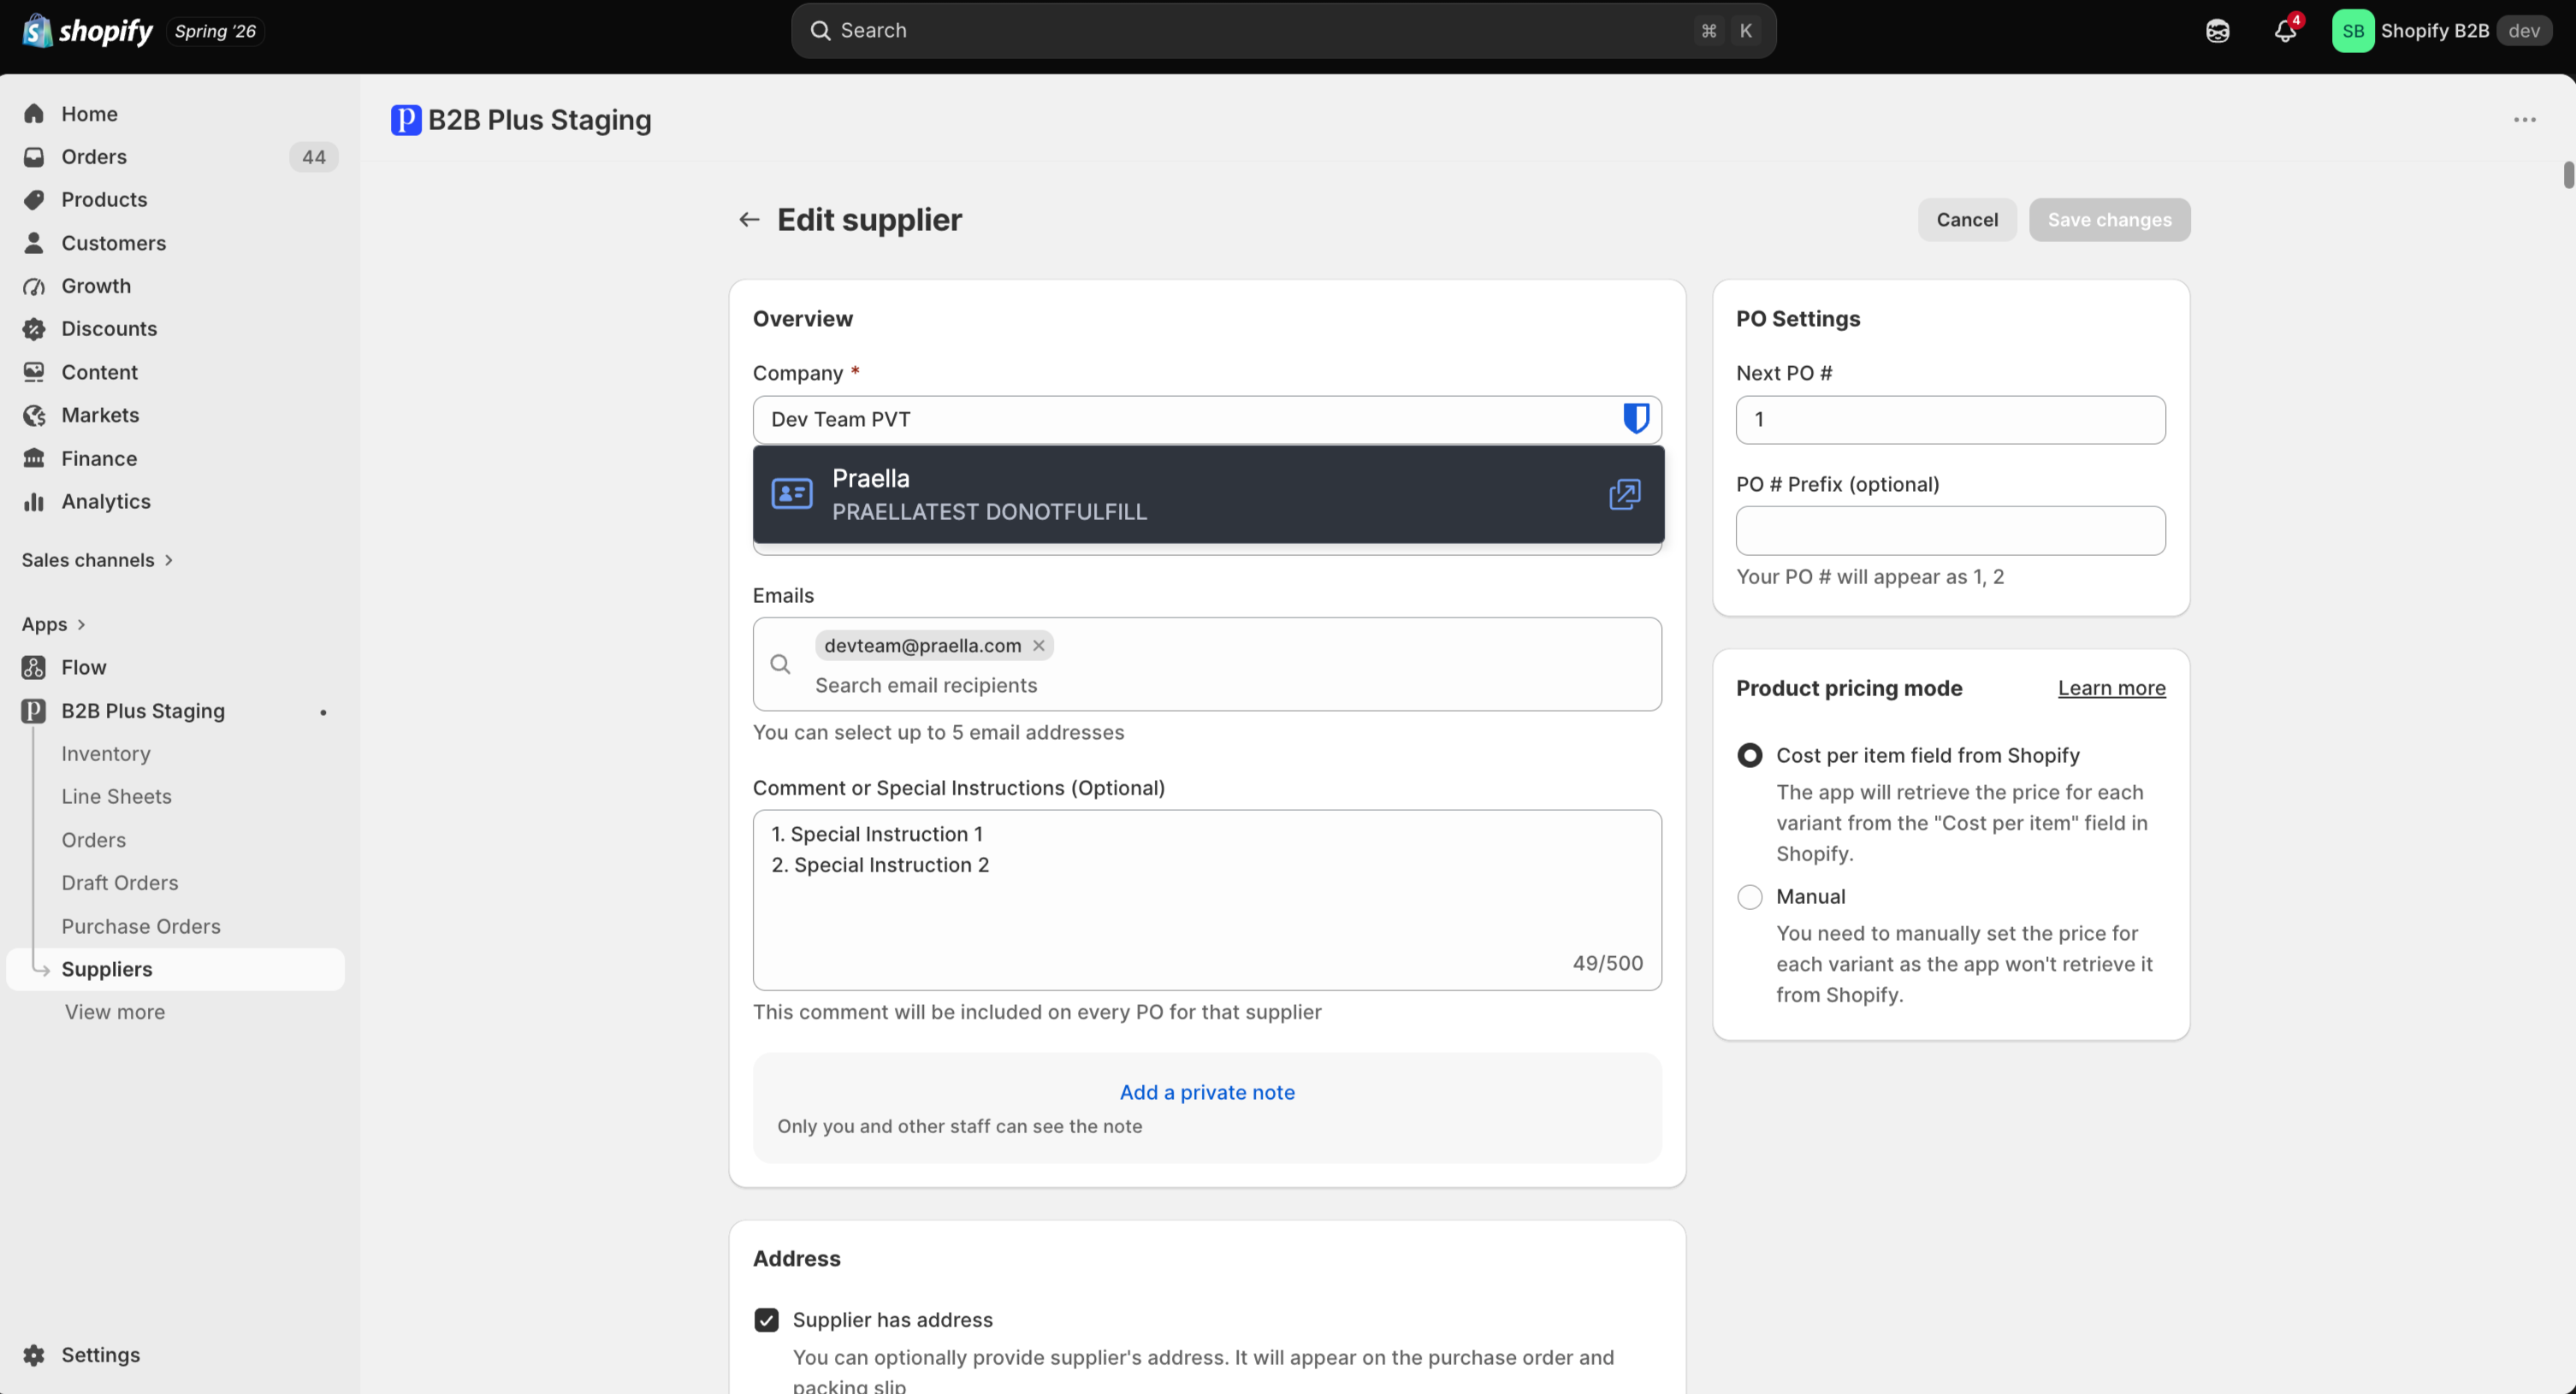Click Add a private note link
The height and width of the screenshot is (1394, 2576).
coord(1207,1092)
